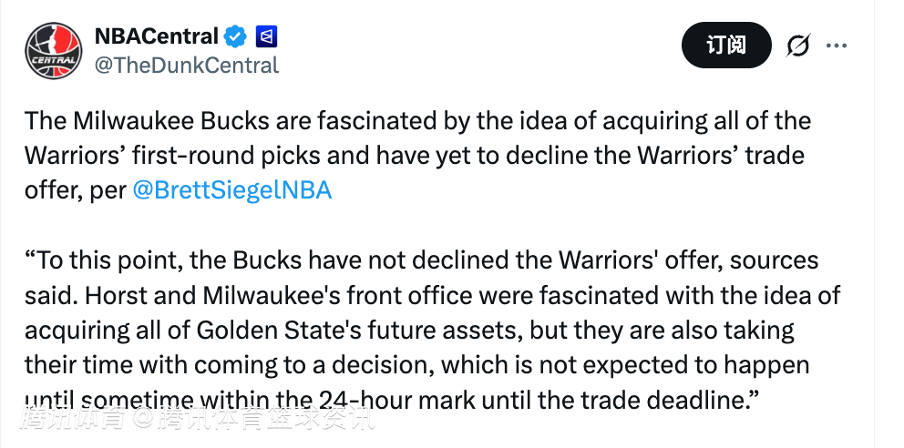Open the @BrettSiegelNBA mention link
This screenshot has width=904, height=448.
point(232,191)
